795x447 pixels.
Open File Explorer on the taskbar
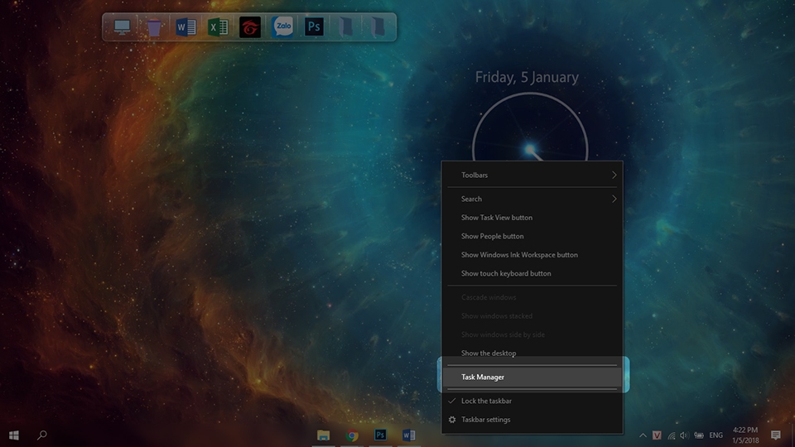[x=323, y=435]
